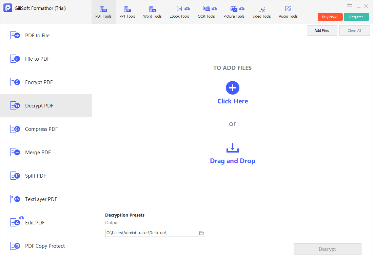Open the Audio Tools tab
Viewport: 373px width, 261px height.
click(x=288, y=12)
